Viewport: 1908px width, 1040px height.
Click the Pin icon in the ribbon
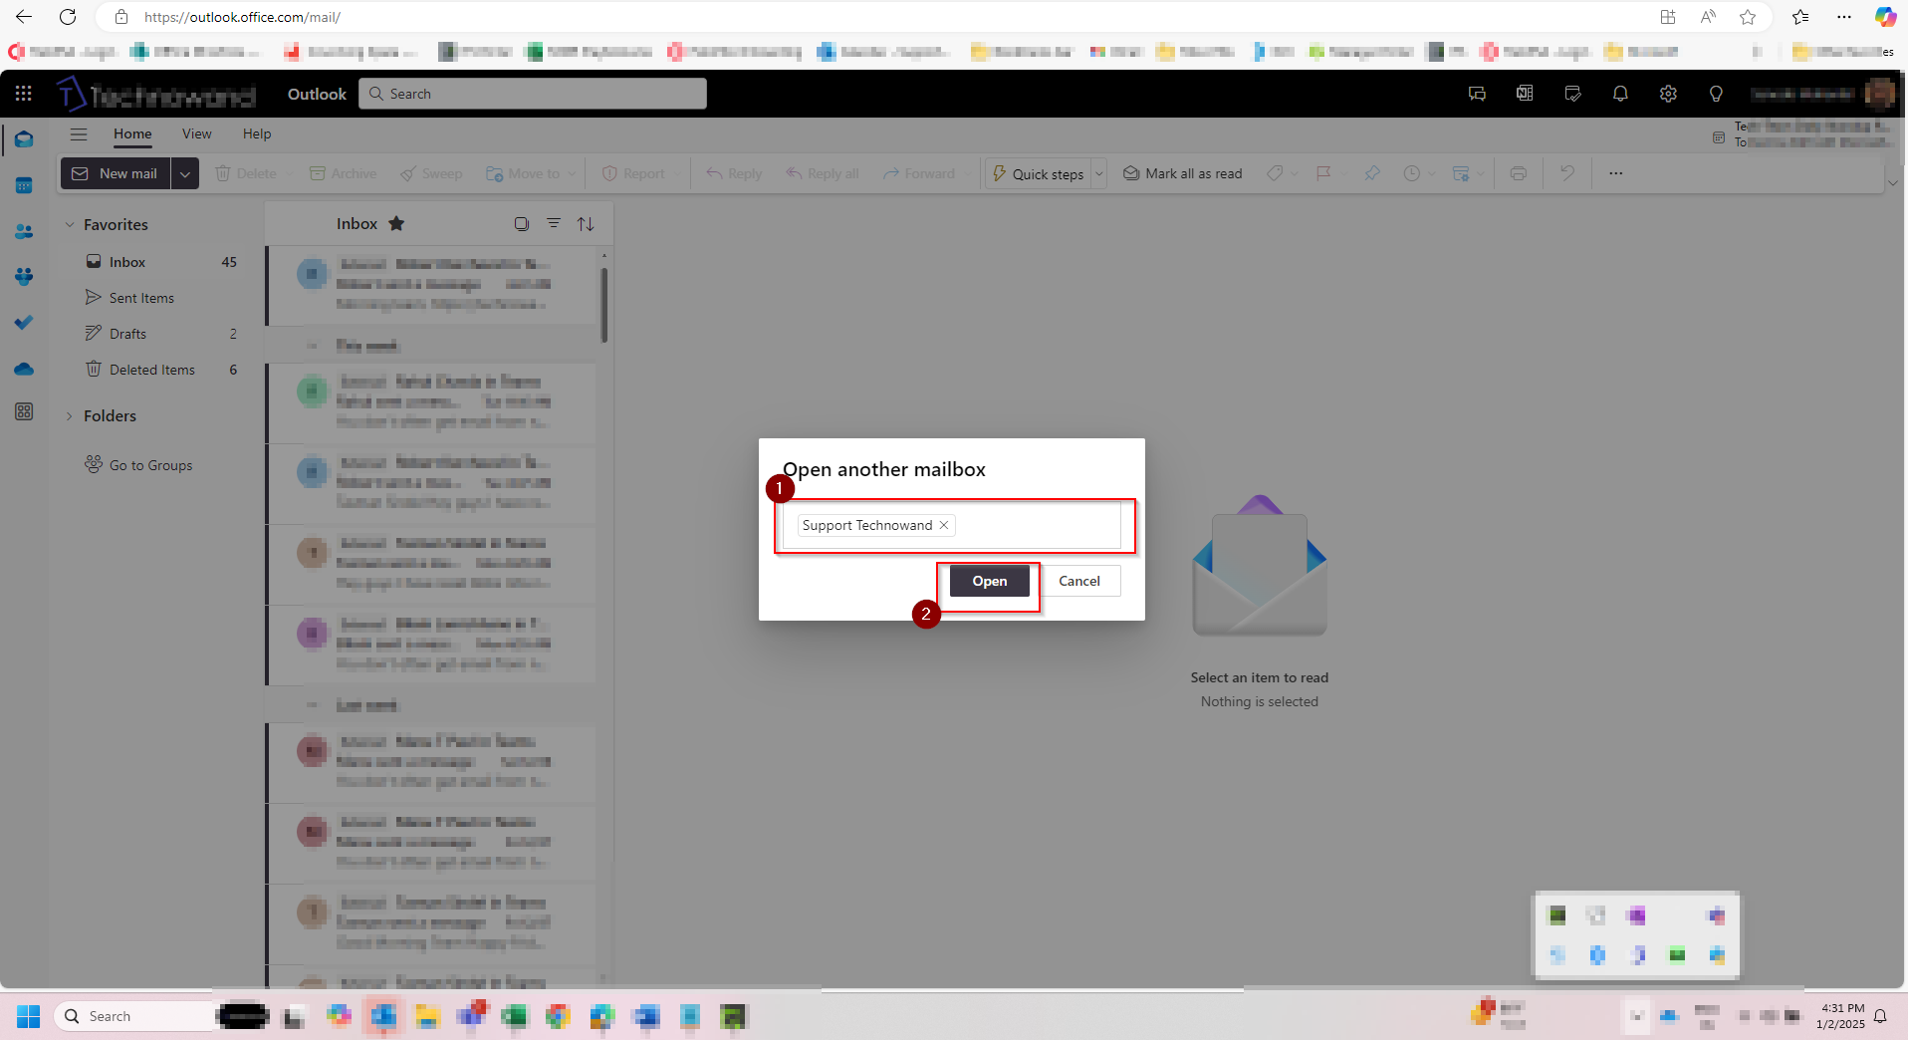(x=1372, y=173)
